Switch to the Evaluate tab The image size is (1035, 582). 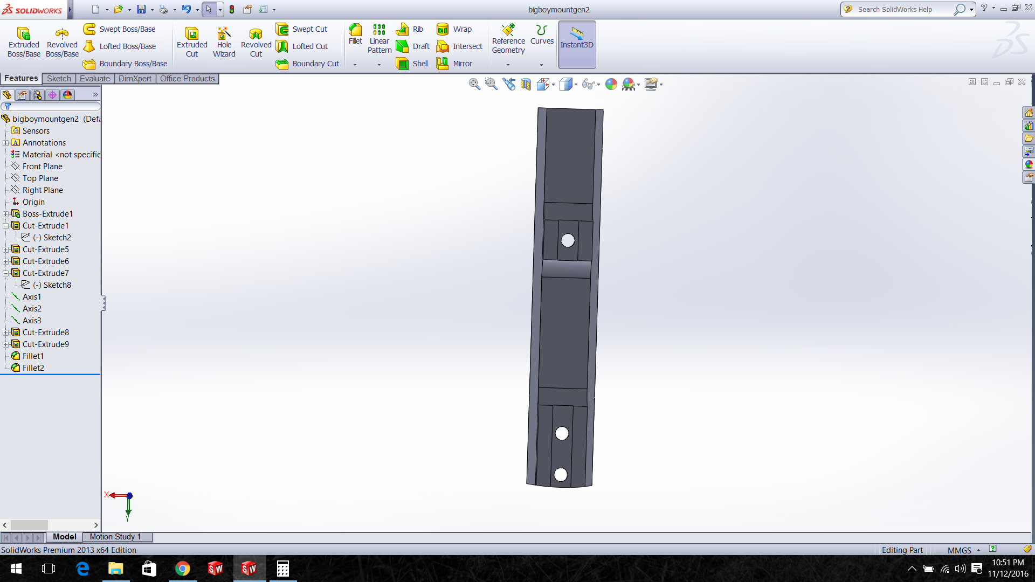click(x=94, y=79)
